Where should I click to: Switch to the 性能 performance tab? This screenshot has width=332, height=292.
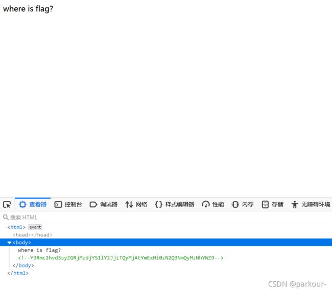click(213, 204)
